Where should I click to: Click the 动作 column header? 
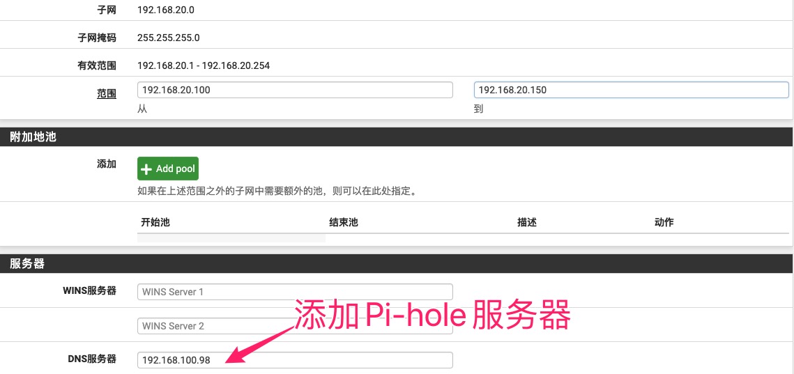pos(664,222)
